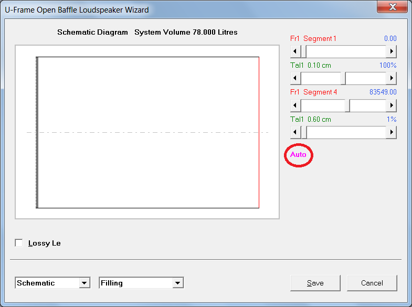Click right arrow of Tal1 0.10 cm slider
The height and width of the screenshot is (307, 412).
click(x=391, y=78)
